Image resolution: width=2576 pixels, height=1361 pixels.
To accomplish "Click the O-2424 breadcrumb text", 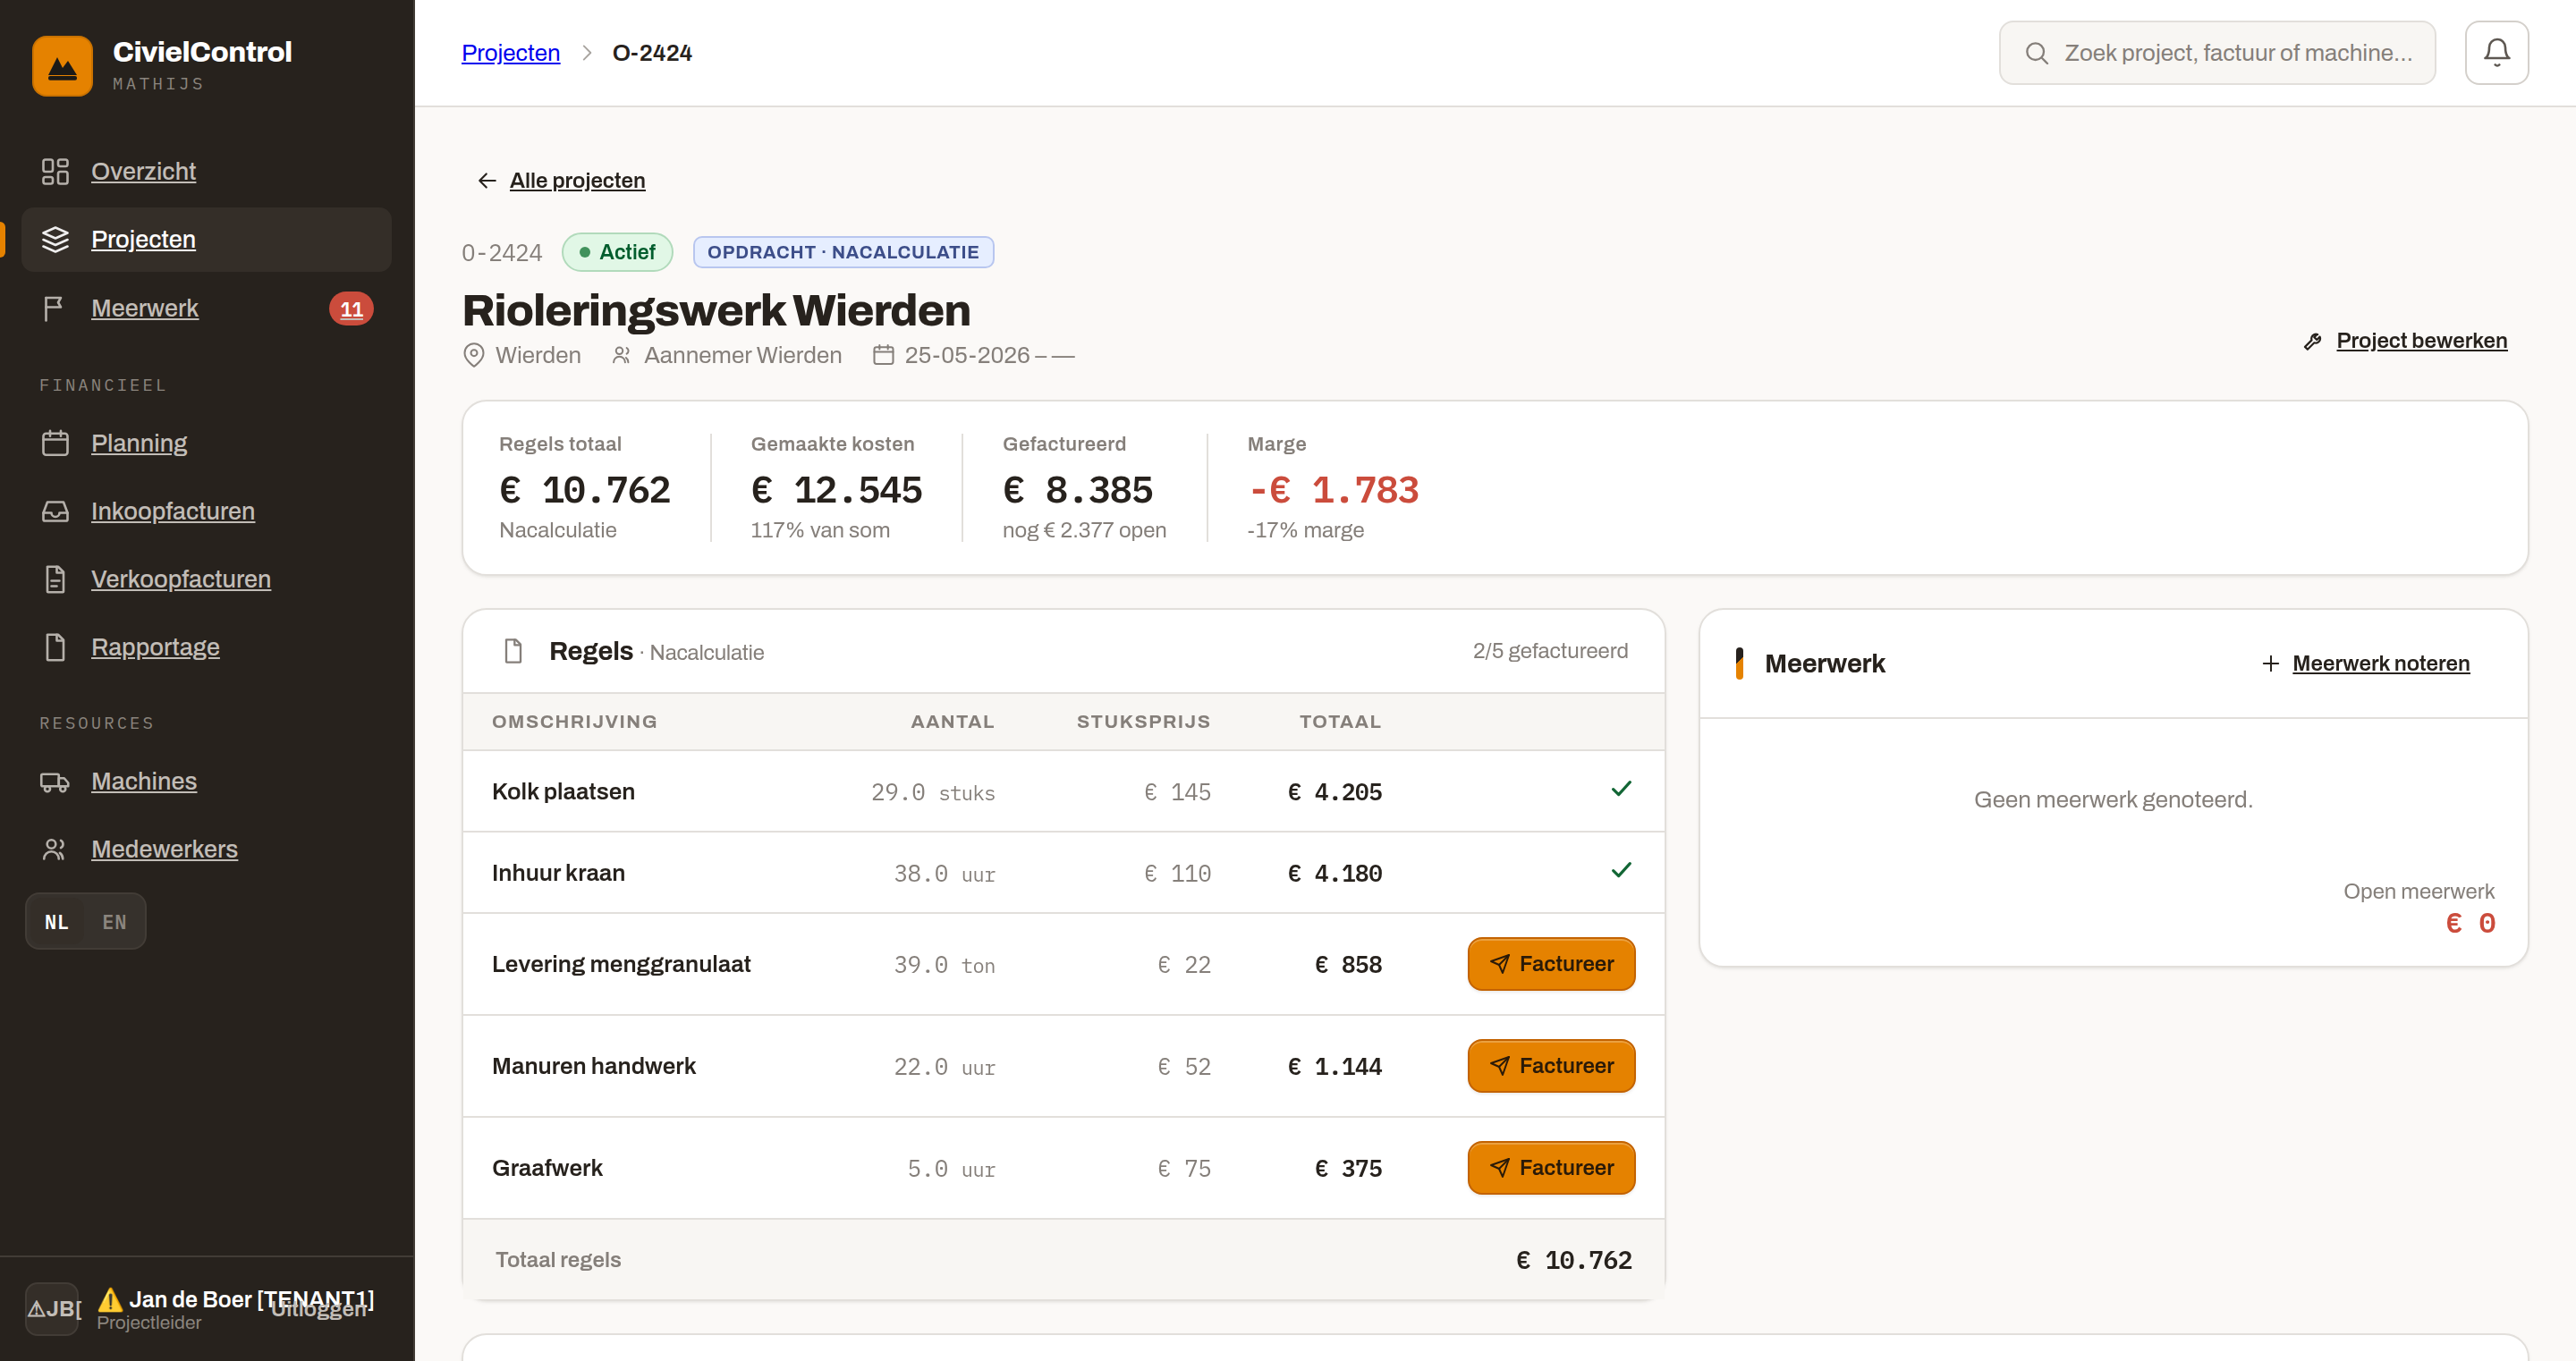I will (652, 53).
